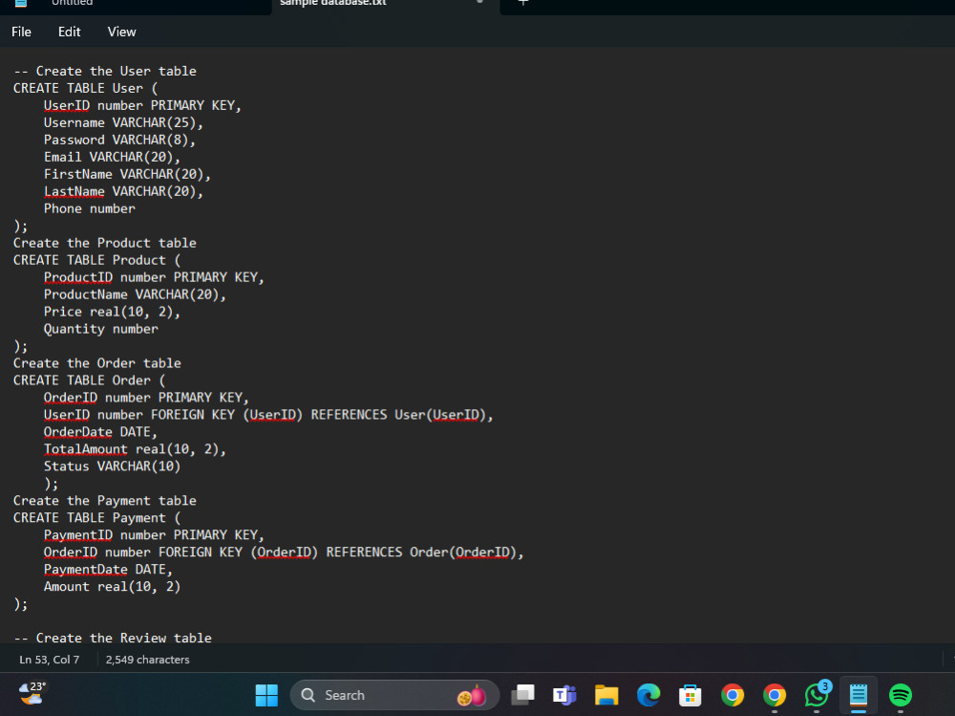Click the Notepad taskbar icon
Image resolution: width=955 pixels, height=716 pixels.
[x=859, y=695]
